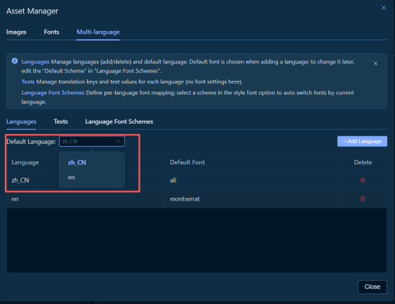This screenshot has height=304, width=395.
Task: Select the Multi-language tab
Action: tap(98, 32)
